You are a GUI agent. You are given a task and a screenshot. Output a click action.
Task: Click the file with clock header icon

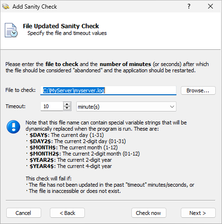click(11, 30)
